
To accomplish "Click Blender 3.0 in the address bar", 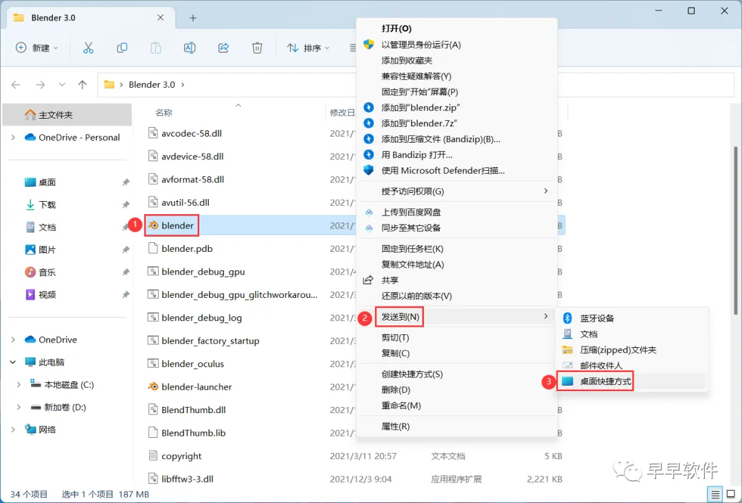I will click(151, 84).
